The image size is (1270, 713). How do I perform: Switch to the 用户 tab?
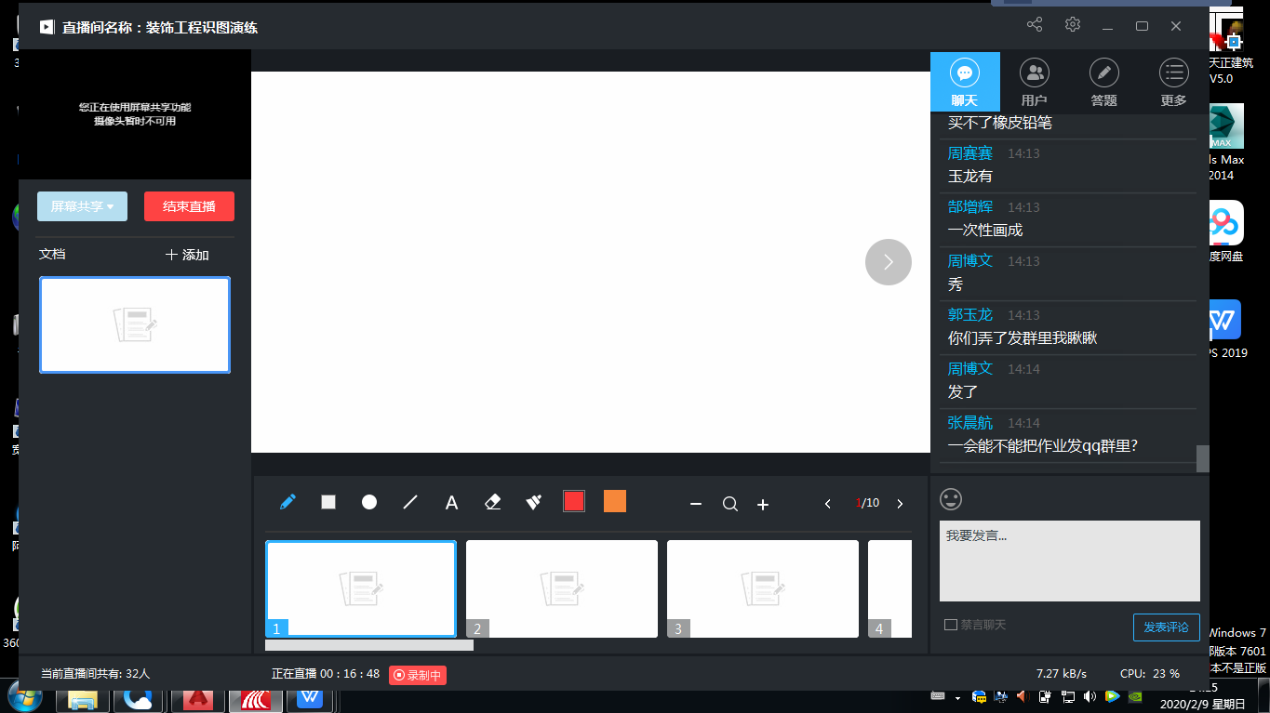1034,82
